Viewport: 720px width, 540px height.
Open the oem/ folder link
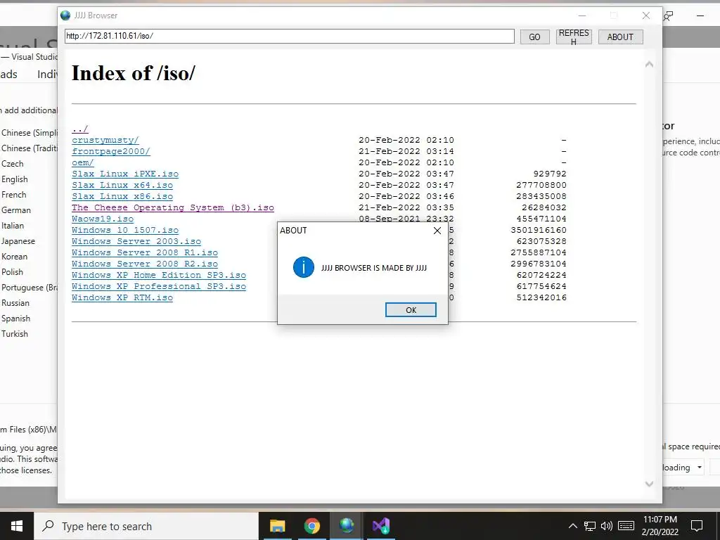(83, 162)
